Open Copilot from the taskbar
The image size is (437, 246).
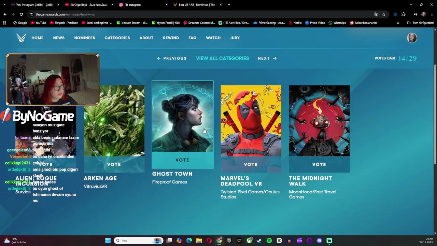179,241
